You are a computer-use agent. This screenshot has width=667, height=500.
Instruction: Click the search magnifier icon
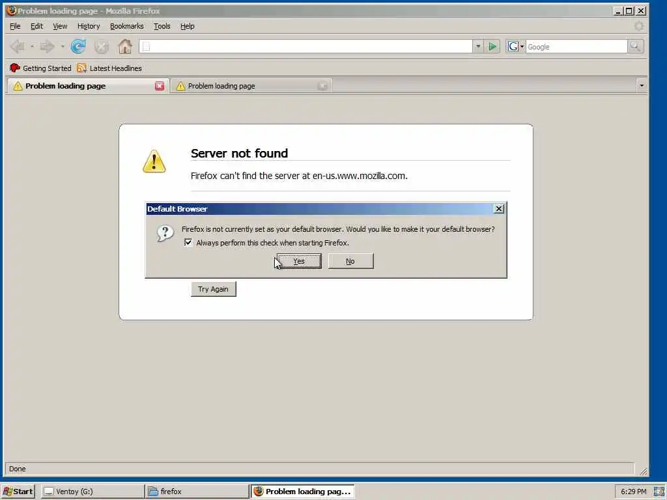635,46
